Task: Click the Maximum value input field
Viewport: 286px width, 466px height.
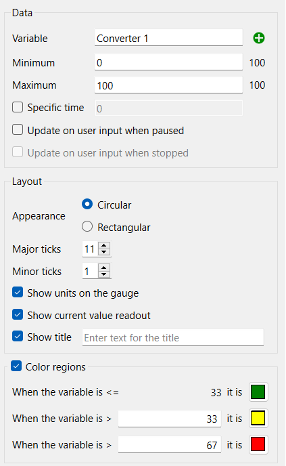Action: (168, 85)
